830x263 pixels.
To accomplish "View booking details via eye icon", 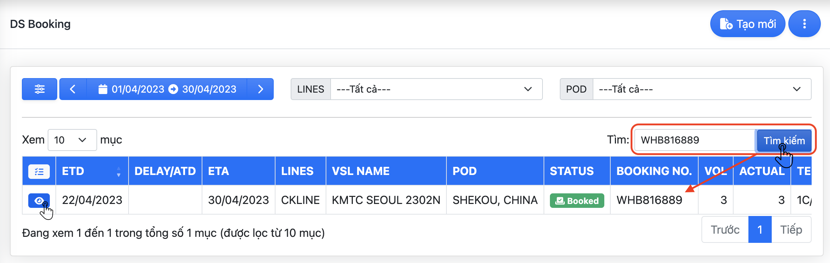I will pos(39,201).
